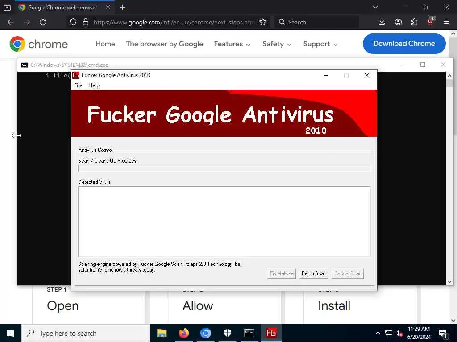
Task: Maximize the cmd.exe window
Action: (423, 65)
